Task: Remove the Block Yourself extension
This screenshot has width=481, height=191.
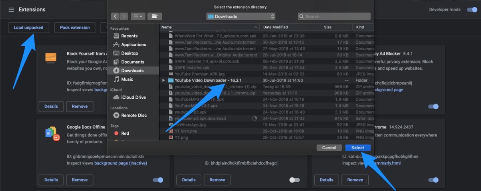Action: pyautogui.click(x=80, y=106)
